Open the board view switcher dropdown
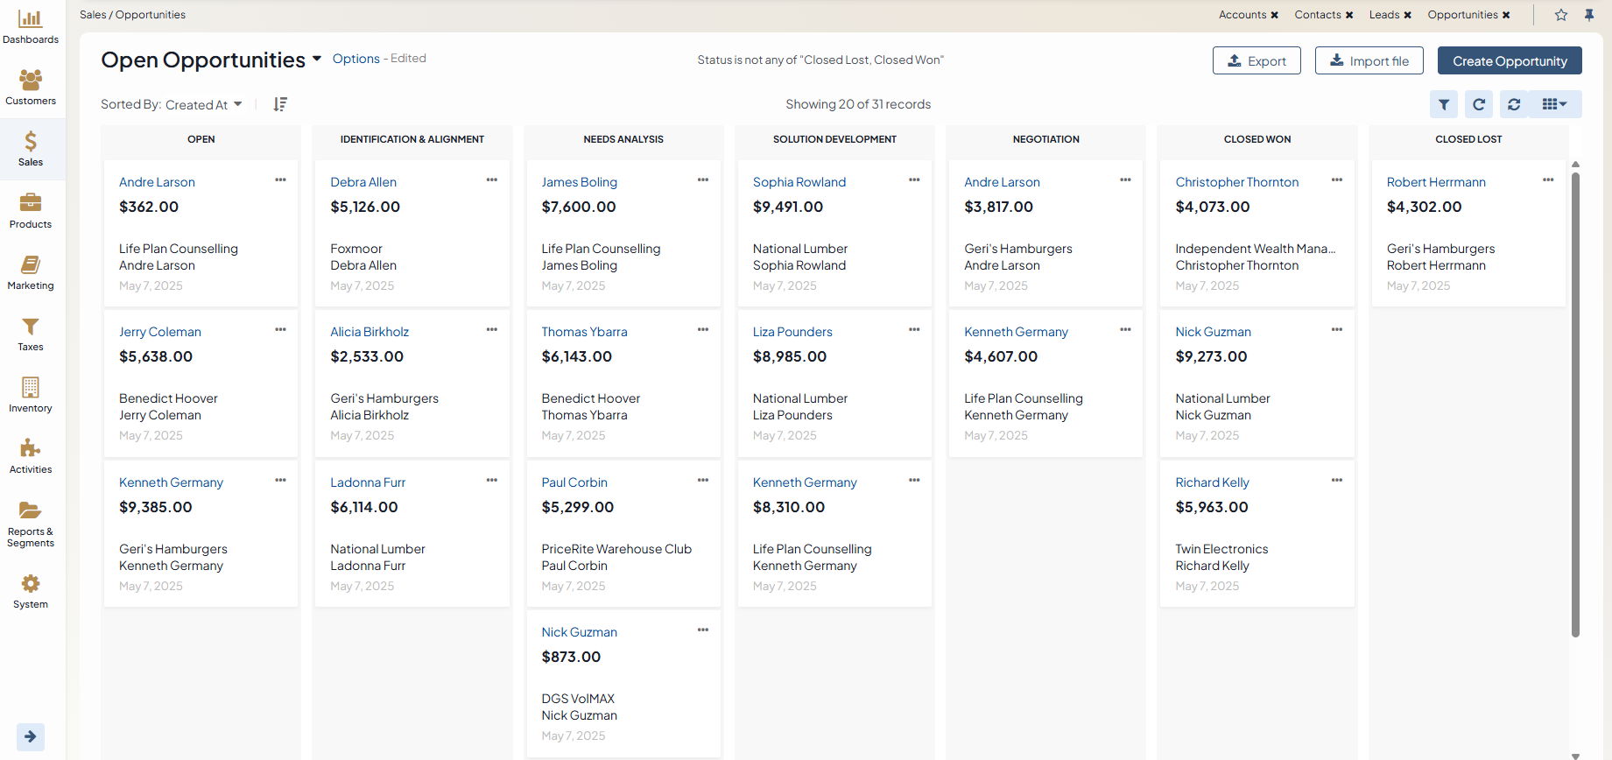The image size is (1612, 760). tap(1554, 104)
